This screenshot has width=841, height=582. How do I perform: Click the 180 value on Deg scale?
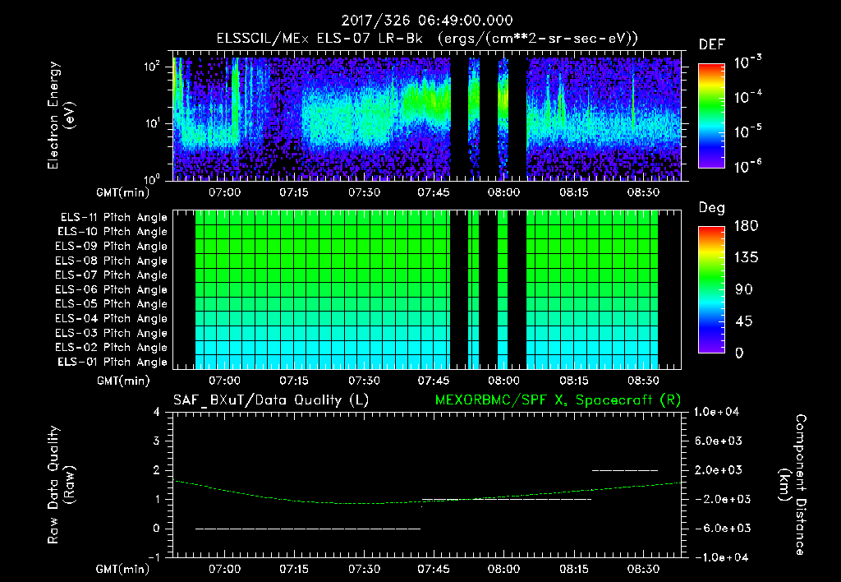coord(746,226)
